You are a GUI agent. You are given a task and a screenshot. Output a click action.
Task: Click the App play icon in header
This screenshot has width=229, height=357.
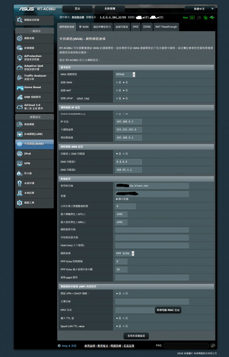click(192, 17)
